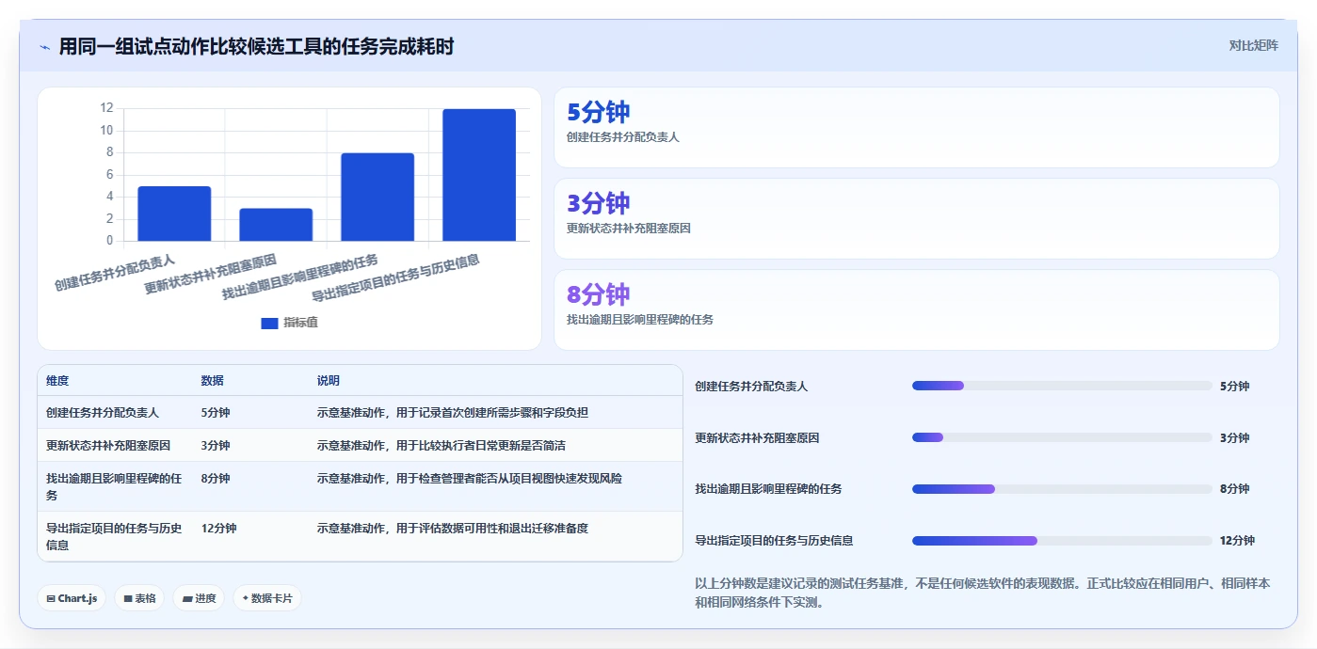Click the 12分钟 value beside the progress bar
The image size is (1317, 649).
(1237, 541)
